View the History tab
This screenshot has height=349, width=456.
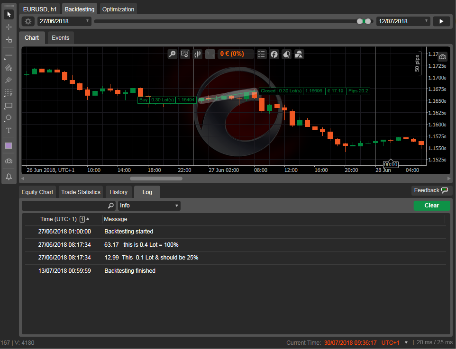pos(119,192)
